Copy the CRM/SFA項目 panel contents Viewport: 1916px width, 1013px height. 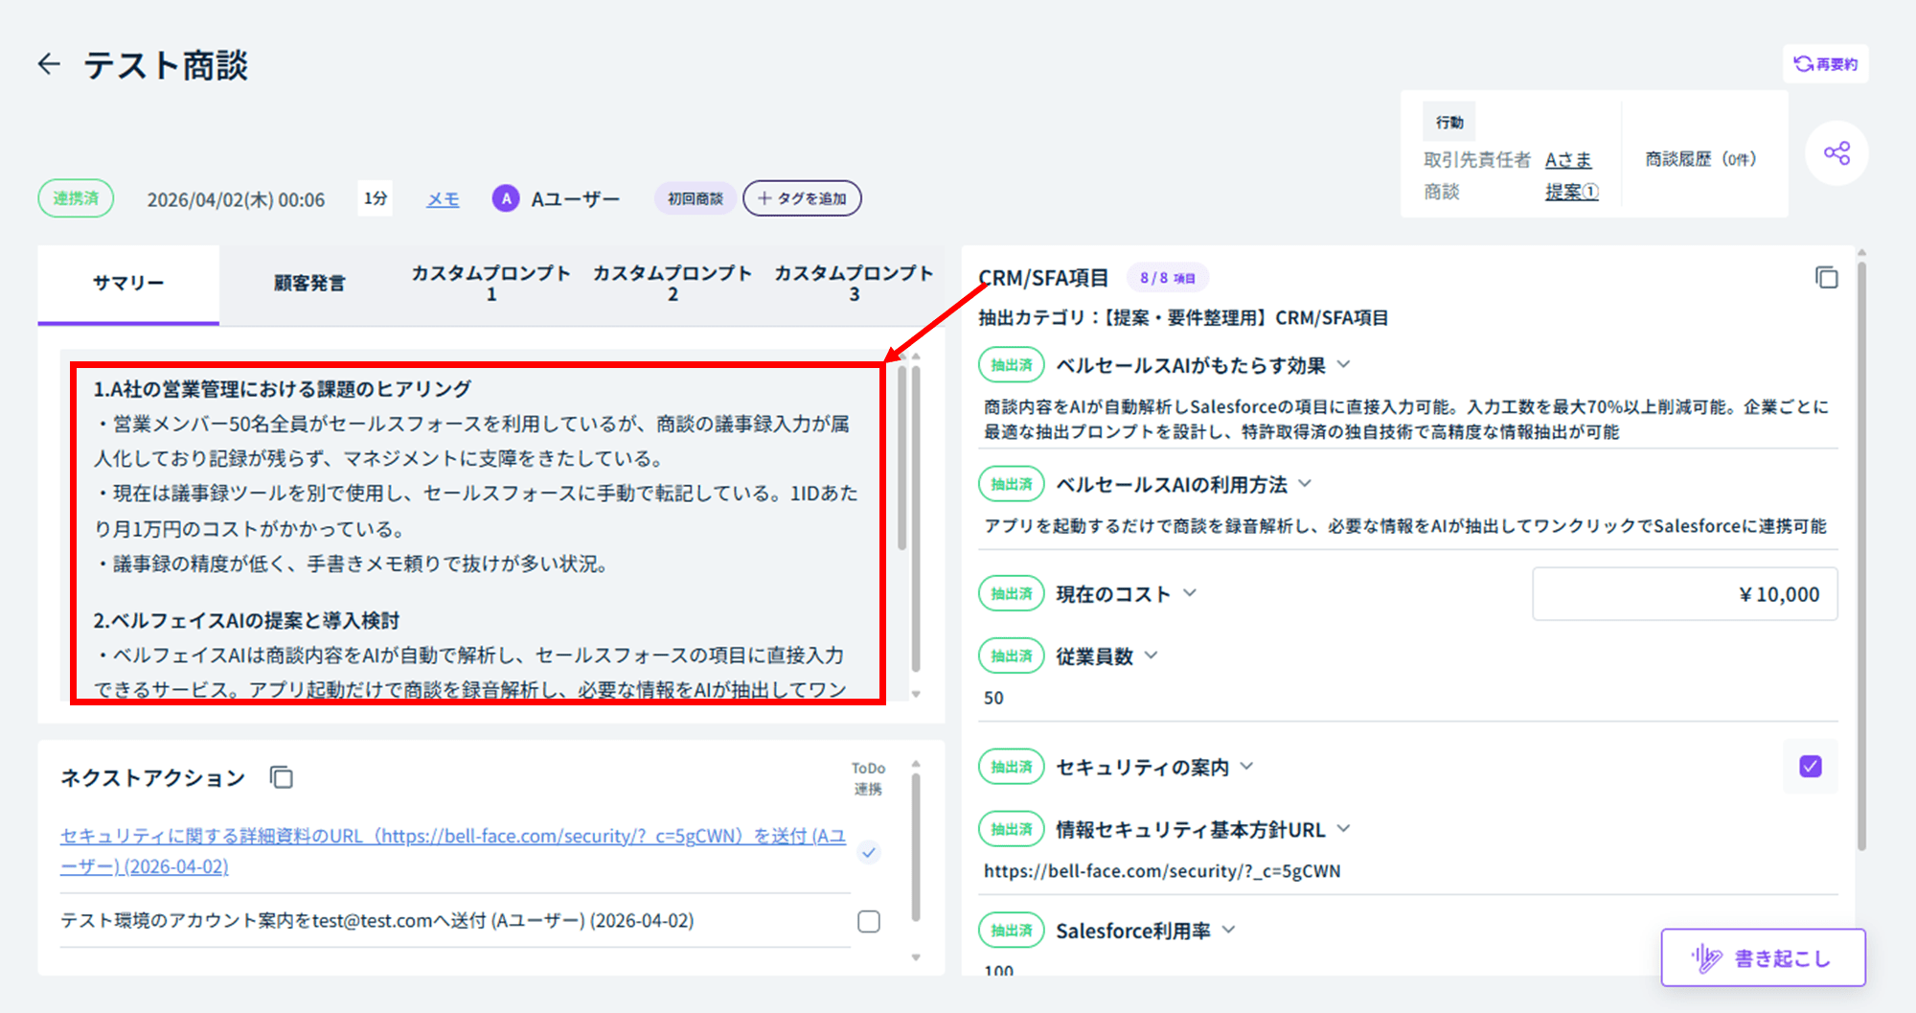click(x=1826, y=278)
